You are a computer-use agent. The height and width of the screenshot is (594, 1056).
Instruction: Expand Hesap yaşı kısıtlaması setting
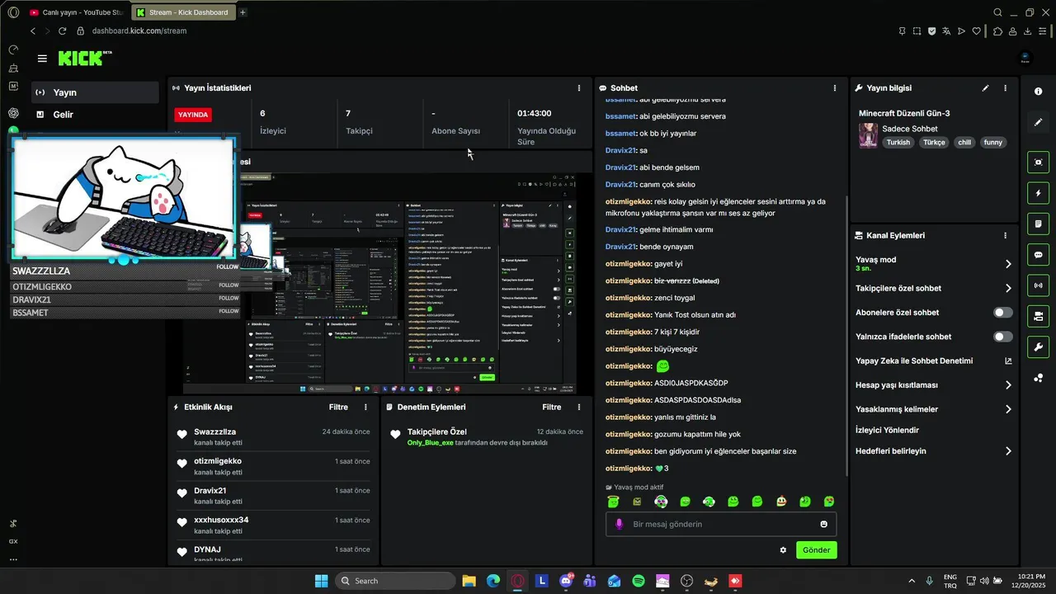pos(934,385)
